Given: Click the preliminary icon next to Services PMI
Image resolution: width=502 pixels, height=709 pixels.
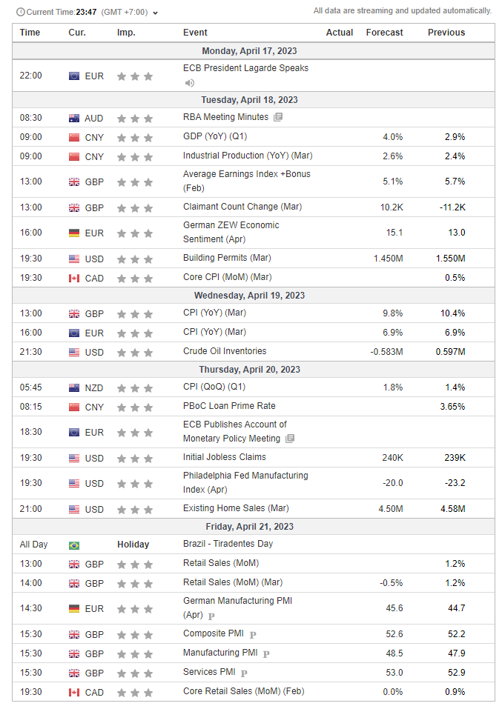Looking at the screenshot, I should pyautogui.click(x=244, y=673).
